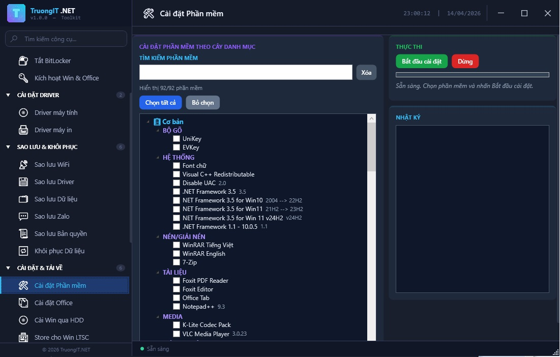Open Driver máy in printer icon
The image size is (560, 357).
pos(23,130)
